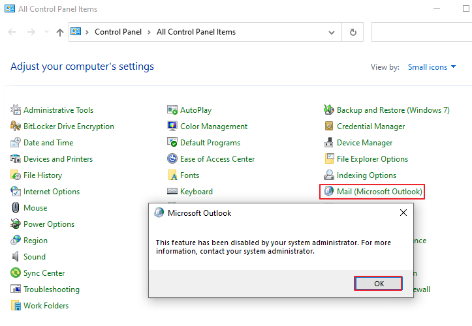Click the Mouse icon

[x=16, y=207]
